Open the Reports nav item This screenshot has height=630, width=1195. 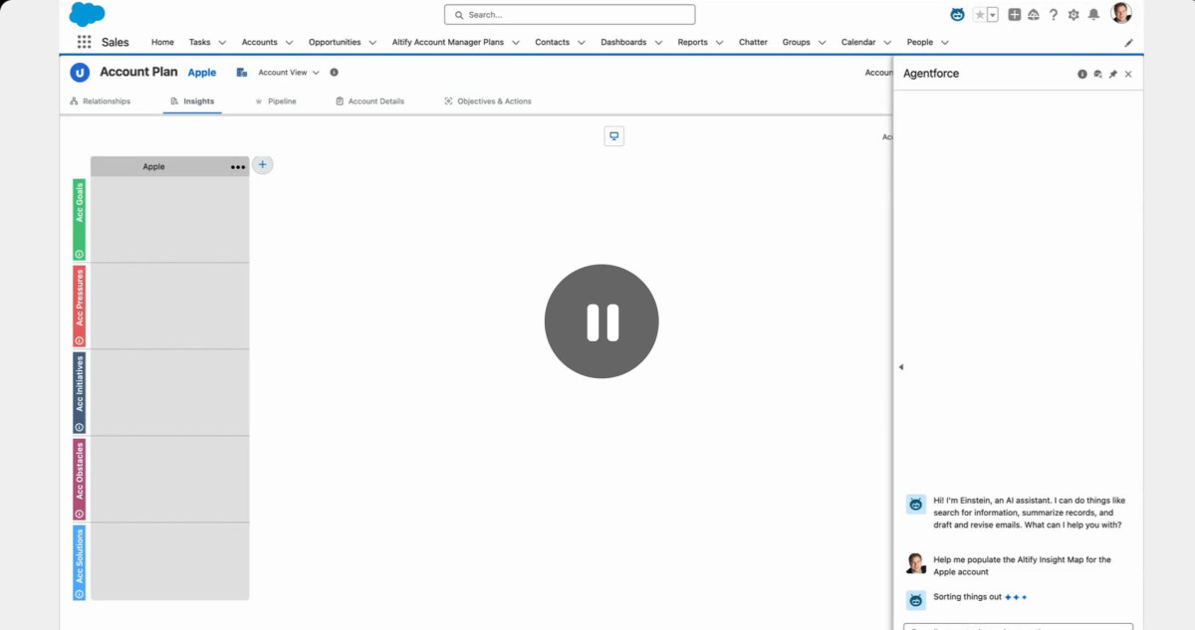693,43
